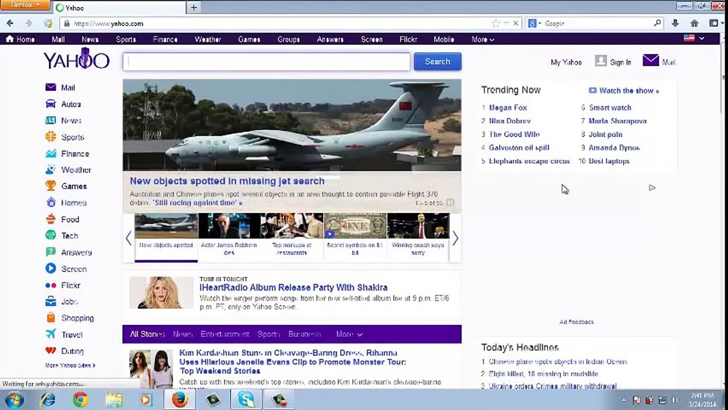Expand the More dropdown in stories filter bar
This screenshot has height=410, width=728.
click(349, 334)
